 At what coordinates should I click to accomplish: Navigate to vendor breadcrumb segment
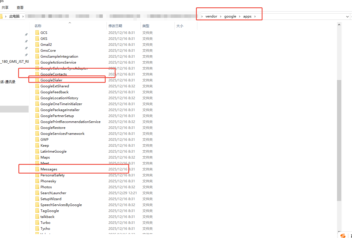click(211, 16)
